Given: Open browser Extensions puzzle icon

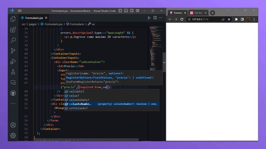Looking at the screenshot, I should pos(236,19).
